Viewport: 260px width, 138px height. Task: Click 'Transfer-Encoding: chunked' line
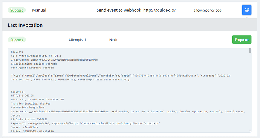click(31, 103)
